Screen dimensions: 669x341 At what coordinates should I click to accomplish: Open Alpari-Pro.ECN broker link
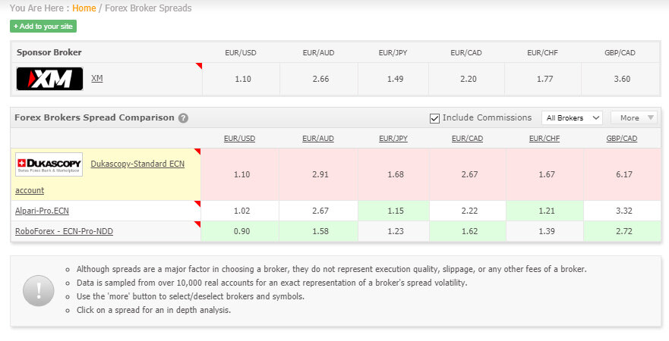(42, 211)
